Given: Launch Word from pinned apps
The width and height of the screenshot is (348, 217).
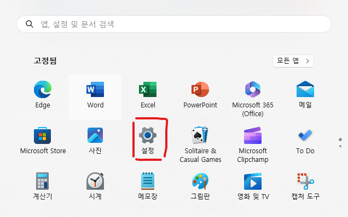Looking at the screenshot, I should click(x=95, y=89).
